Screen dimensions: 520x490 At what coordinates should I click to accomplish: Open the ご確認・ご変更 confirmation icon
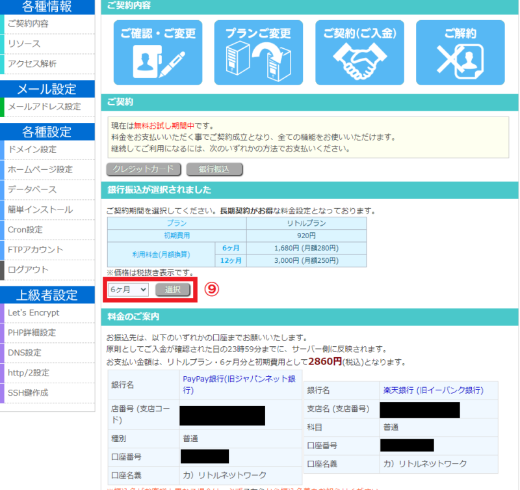click(x=158, y=52)
